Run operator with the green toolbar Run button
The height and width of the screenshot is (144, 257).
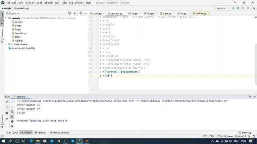click(233, 8)
